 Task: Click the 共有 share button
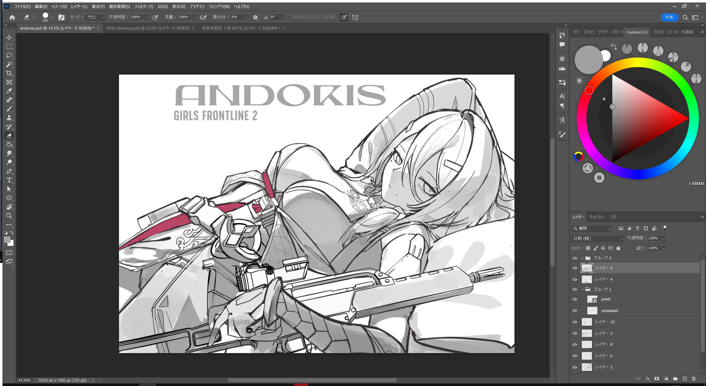coord(669,17)
